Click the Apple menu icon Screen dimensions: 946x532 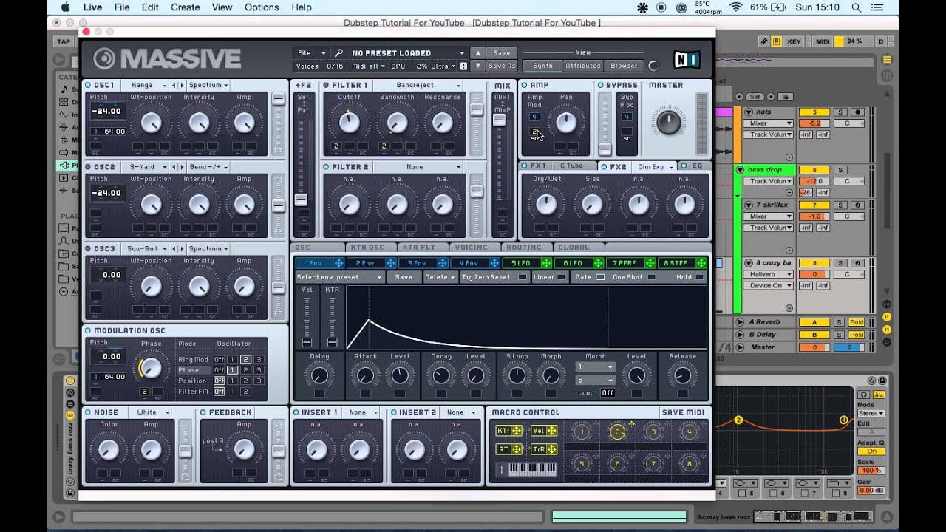pos(66,7)
